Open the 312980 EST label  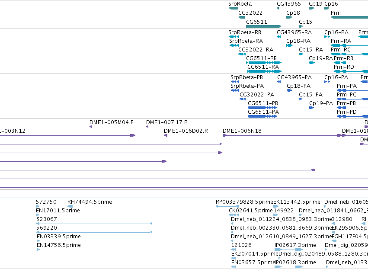point(342,219)
